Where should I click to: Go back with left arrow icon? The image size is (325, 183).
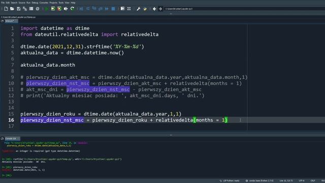pyautogui.click(x=154, y=9)
